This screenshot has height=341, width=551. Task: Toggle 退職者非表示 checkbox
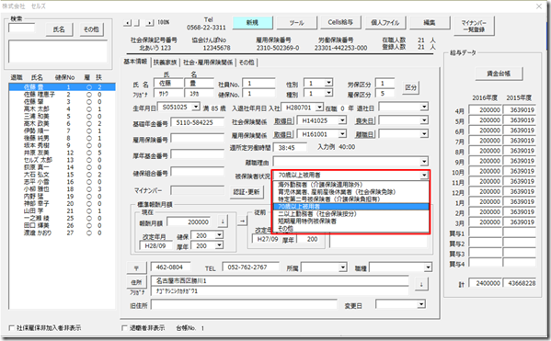click(124, 328)
